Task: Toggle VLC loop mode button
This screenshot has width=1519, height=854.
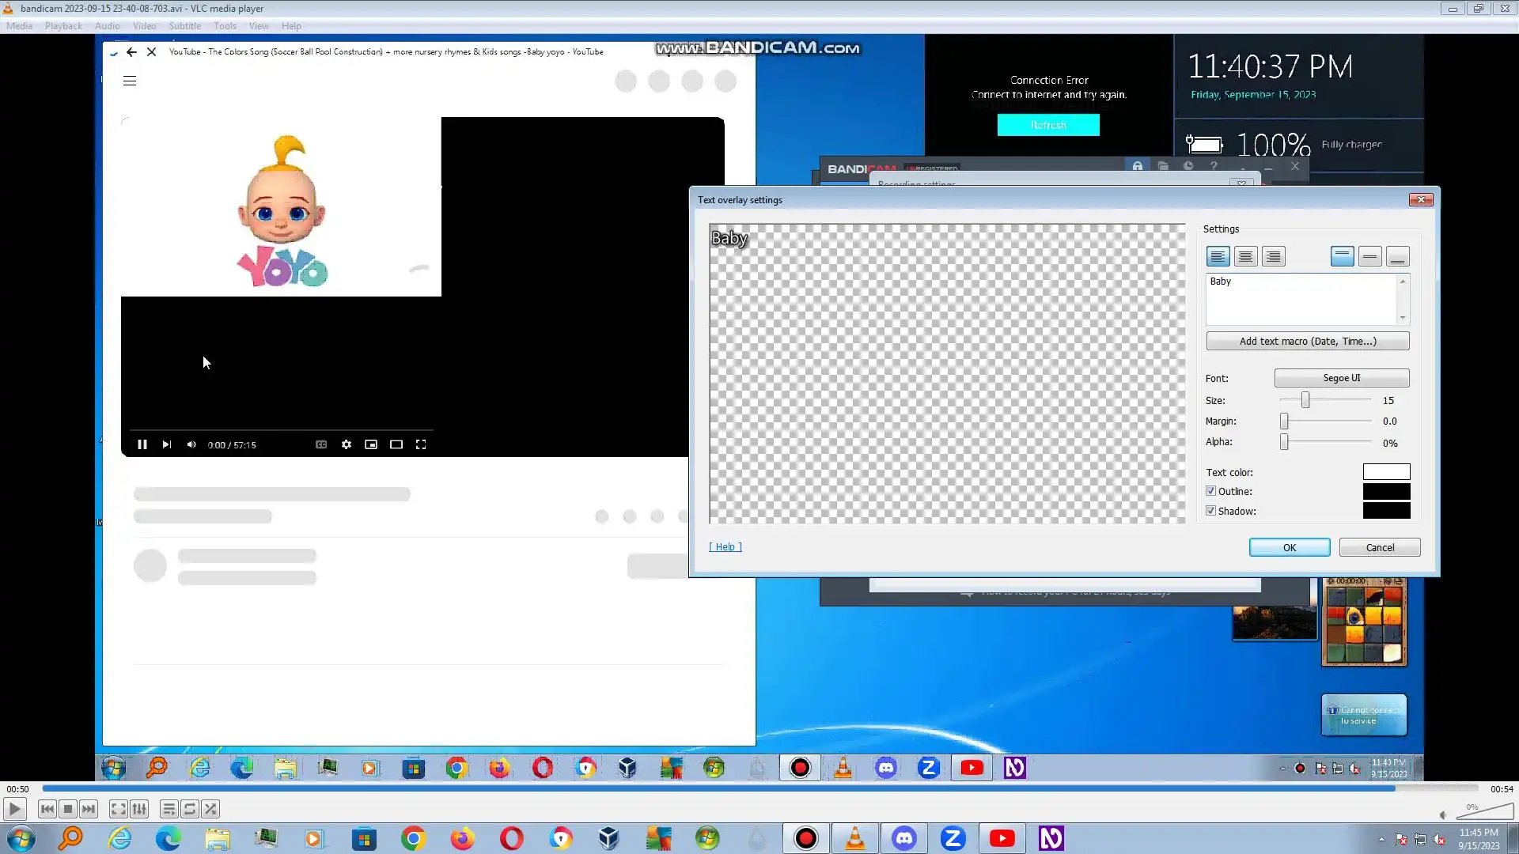Action: (x=190, y=809)
